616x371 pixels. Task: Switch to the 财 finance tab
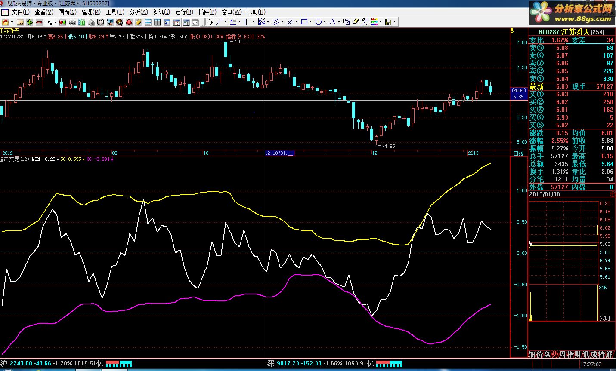coord(579,354)
